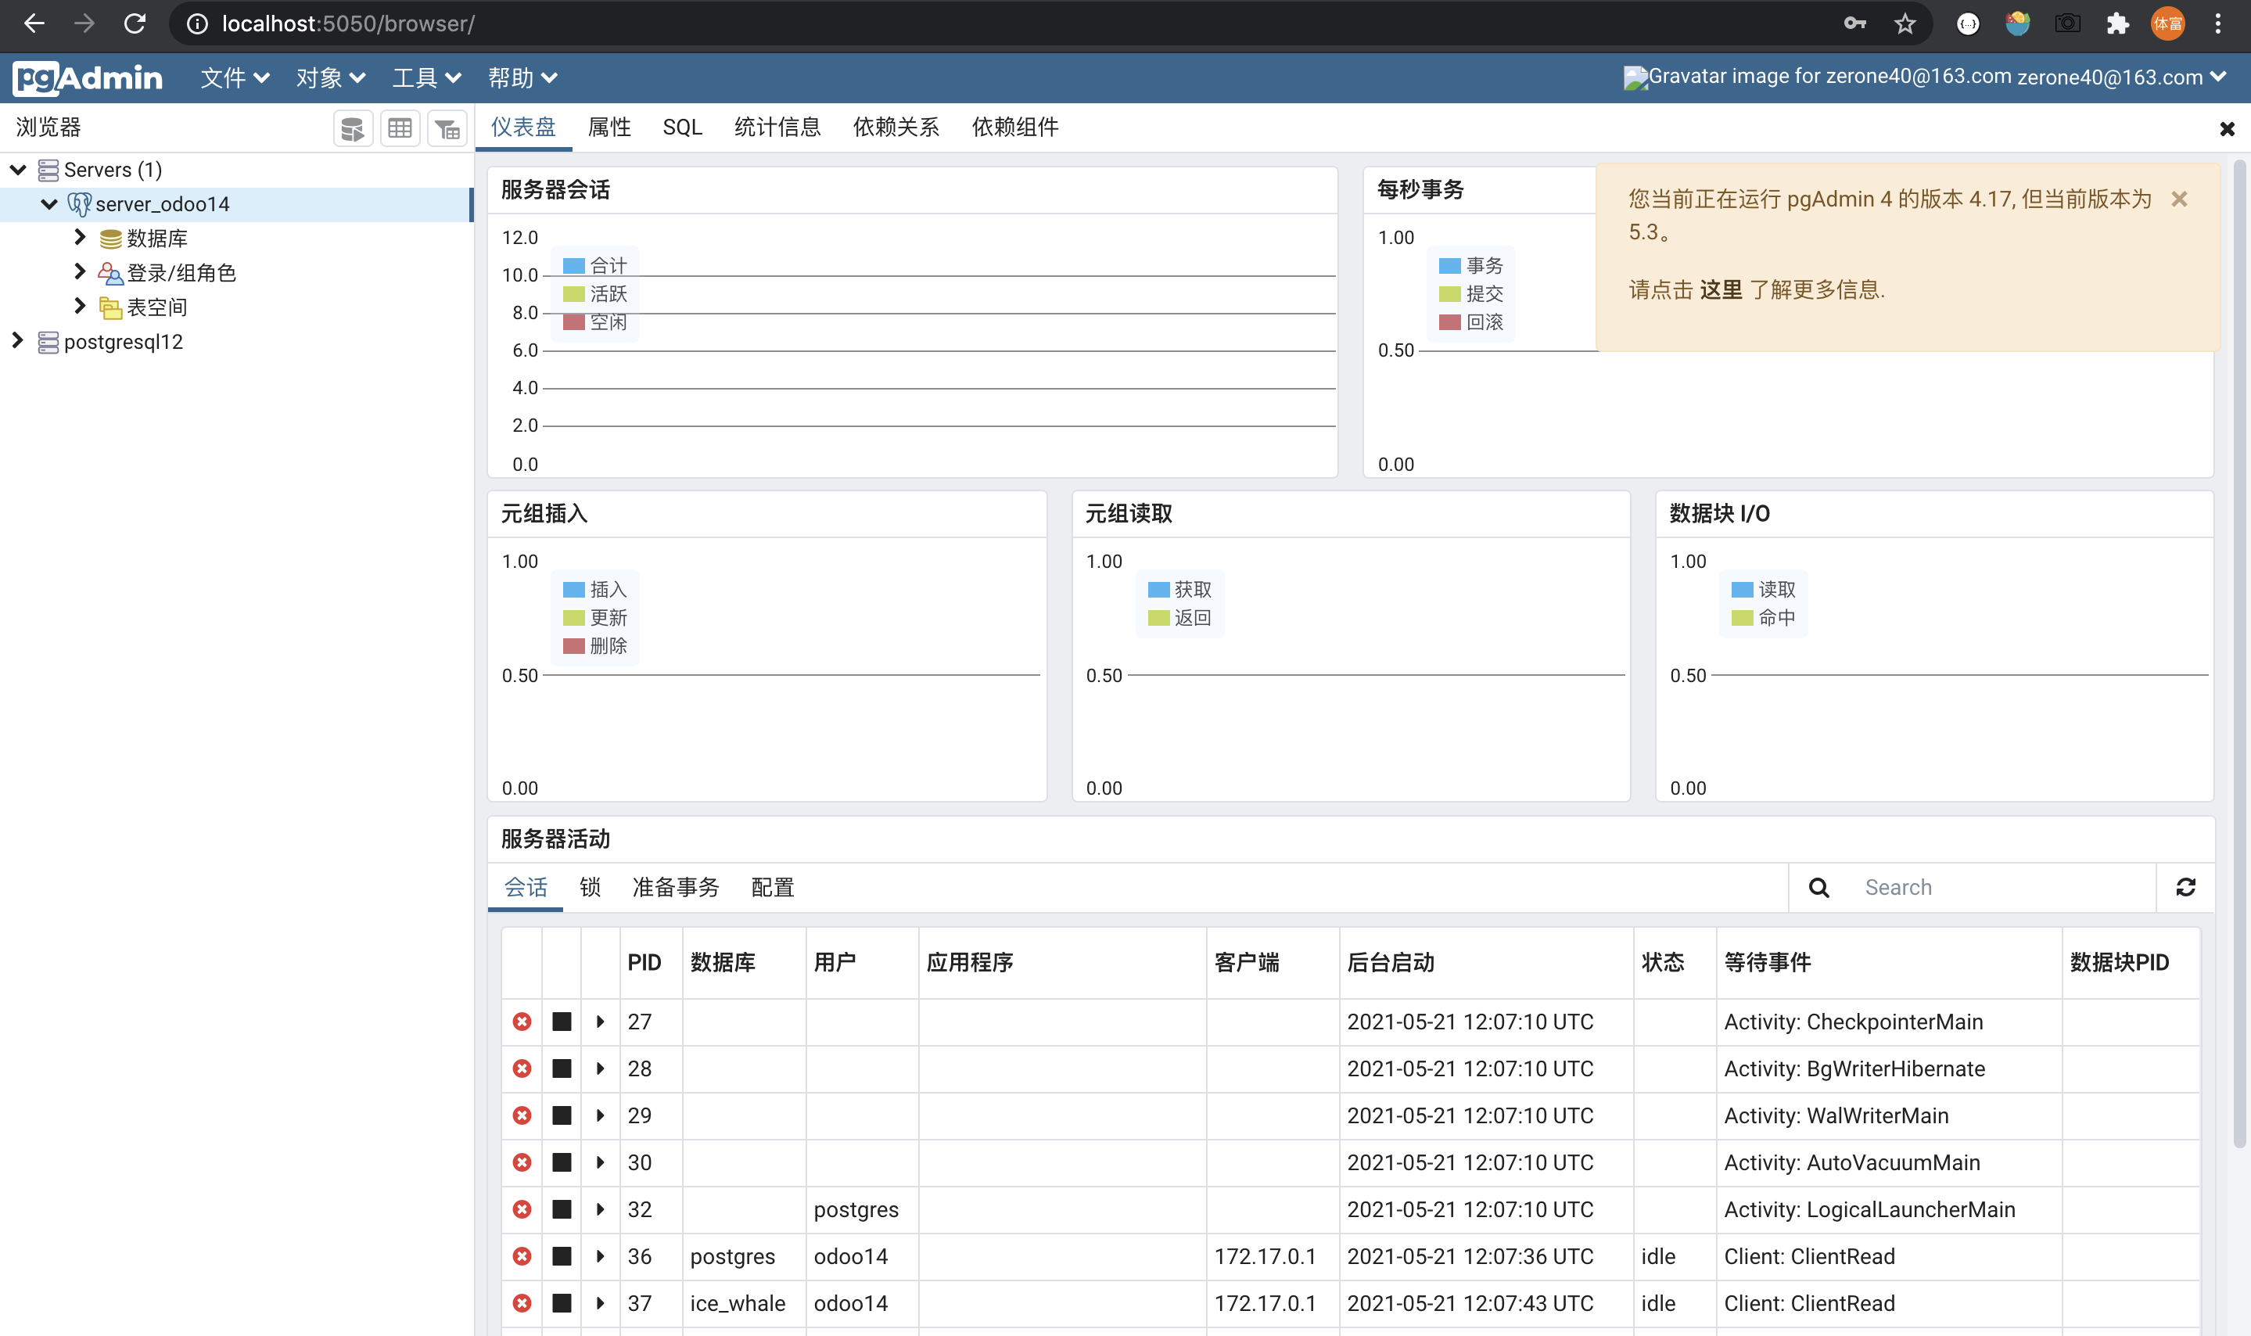Image resolution: width=2251 pixels, height=1336 pixels.
Task: Open the Query Tool database icon
Action: [x=353, y=127]
